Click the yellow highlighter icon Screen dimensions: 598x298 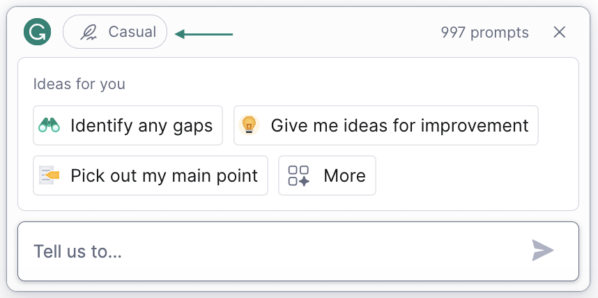pyautogui.click(x=49, y=175)
